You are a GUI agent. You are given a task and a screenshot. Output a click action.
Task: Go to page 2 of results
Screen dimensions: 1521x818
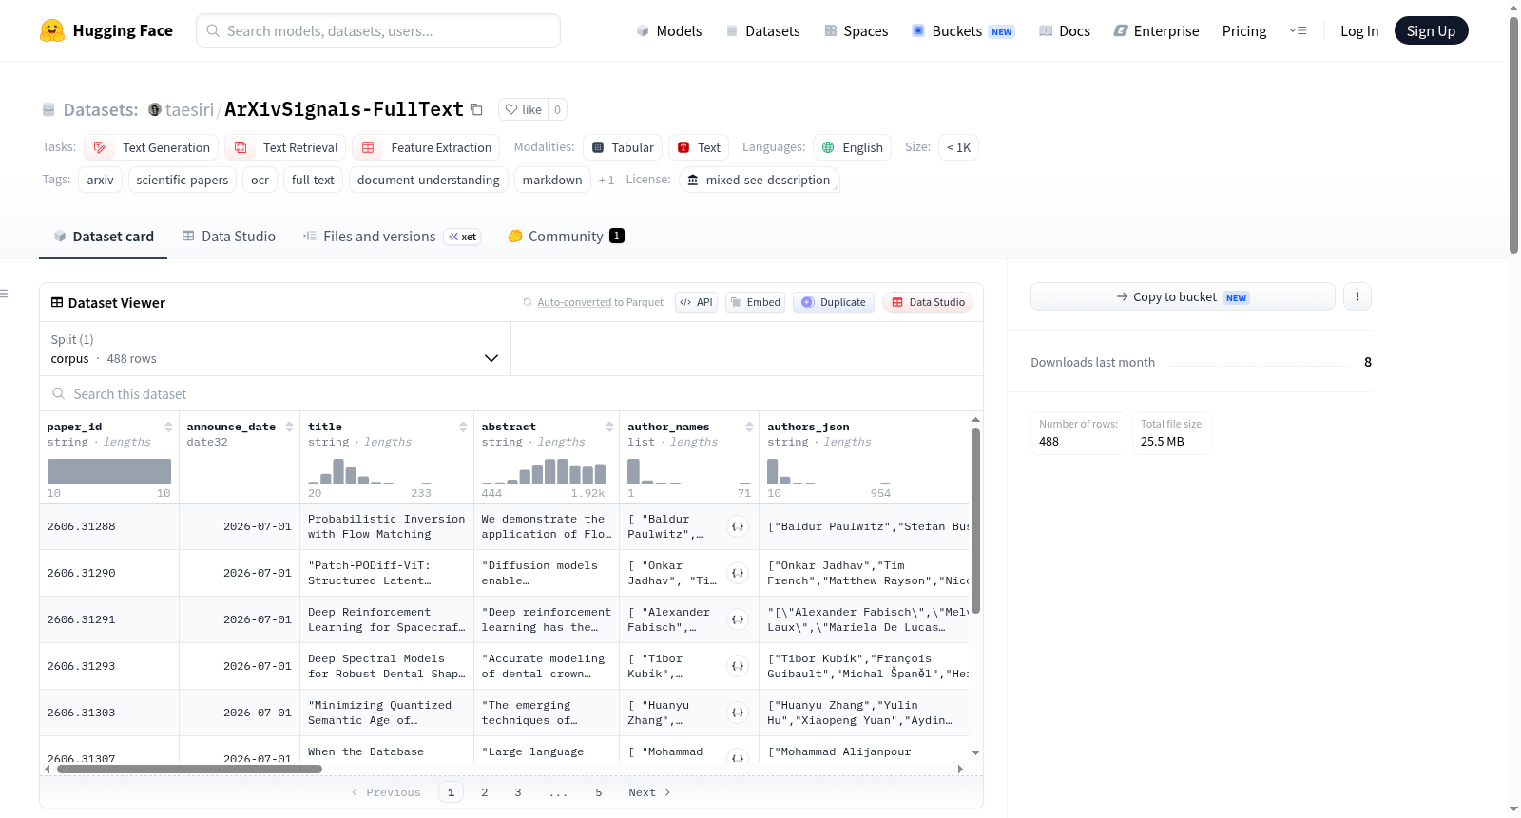tap(485, 792)
